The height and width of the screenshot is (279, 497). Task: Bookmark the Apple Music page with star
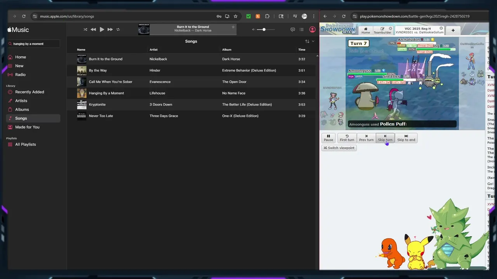(235, 16)
